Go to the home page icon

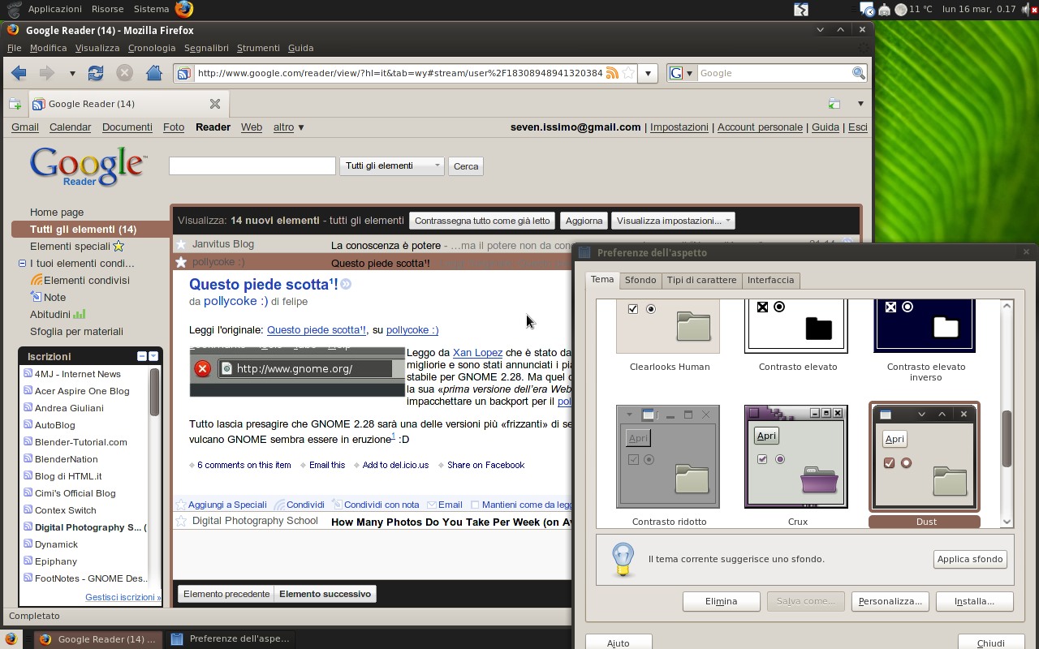point(153,73)
